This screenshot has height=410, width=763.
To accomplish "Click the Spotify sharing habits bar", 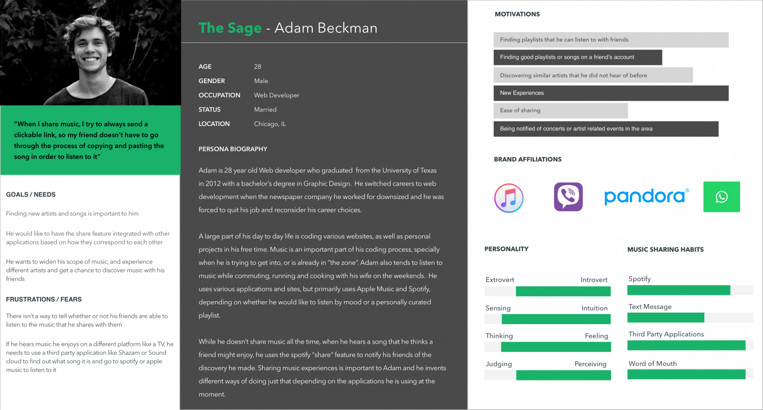I will 690,290.
